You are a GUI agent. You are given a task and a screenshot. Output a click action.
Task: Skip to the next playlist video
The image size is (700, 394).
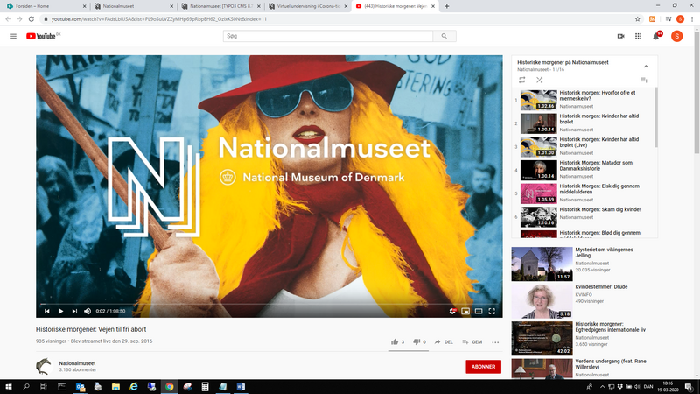pyautogui.click(x=74, y=312)
